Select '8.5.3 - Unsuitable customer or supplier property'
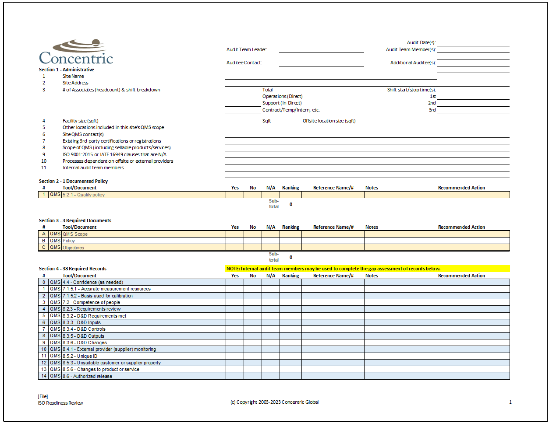The width and height of the screenshot is (549, 423). (274, 363)
